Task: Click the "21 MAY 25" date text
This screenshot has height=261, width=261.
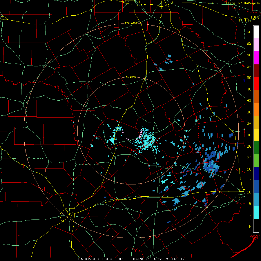Action: pyautogui.click(x=158, y=259)
